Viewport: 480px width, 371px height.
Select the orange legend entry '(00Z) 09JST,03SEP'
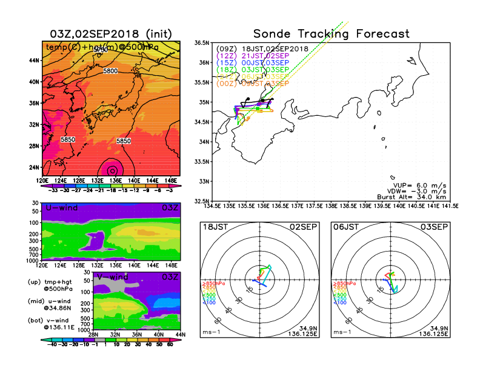click(x=253, y=84)
